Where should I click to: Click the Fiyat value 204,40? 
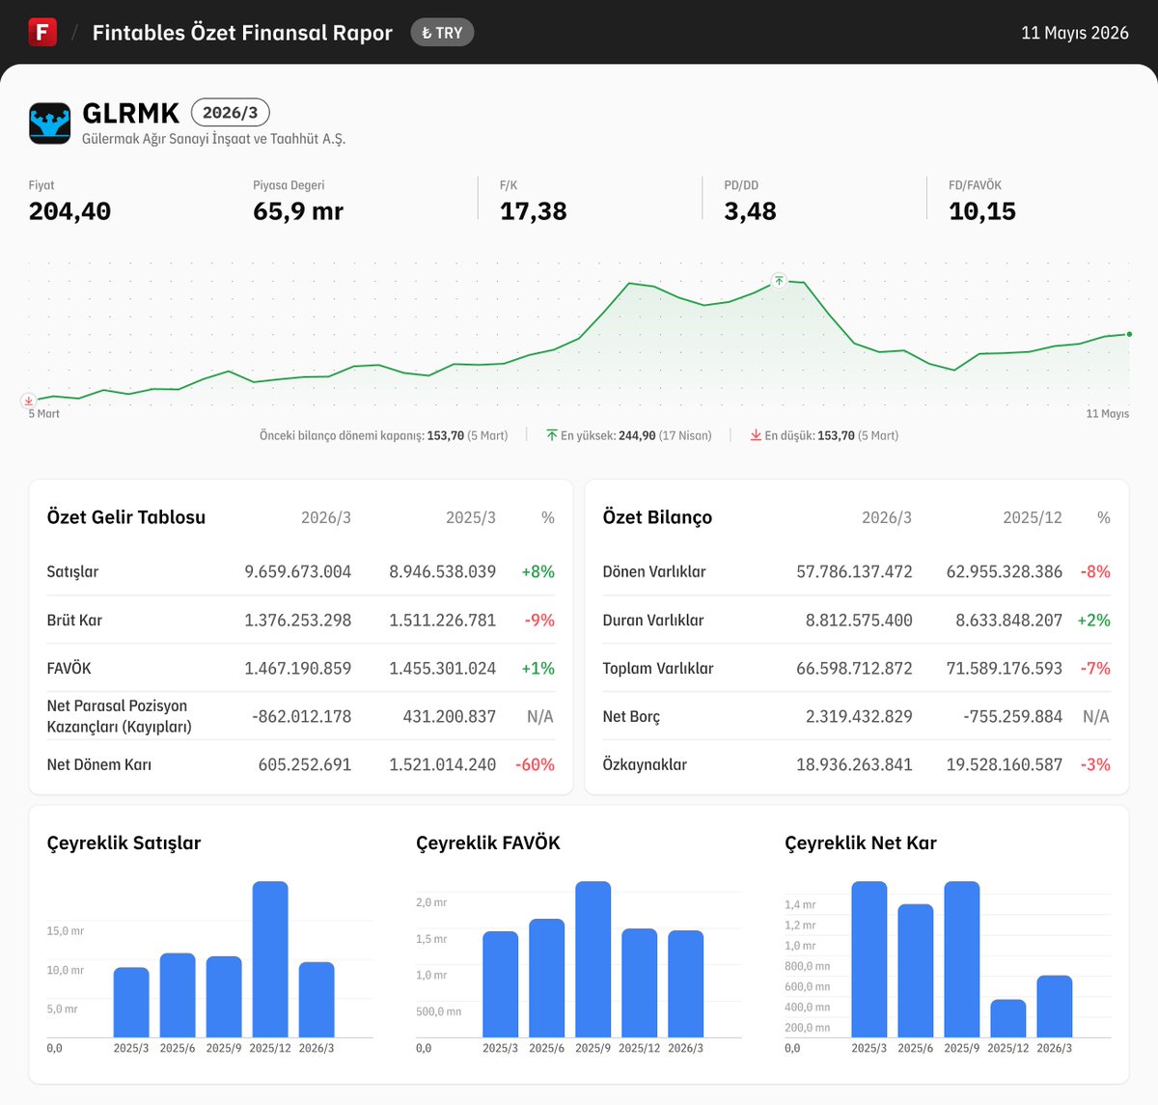point(69,211)
